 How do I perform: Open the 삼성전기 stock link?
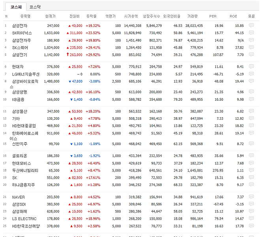coord(20,55)
